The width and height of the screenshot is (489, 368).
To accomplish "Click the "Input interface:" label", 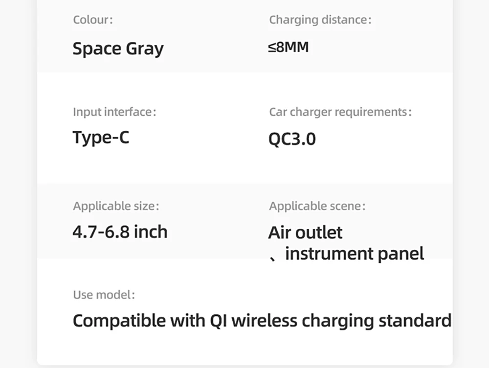I will coord(114,112).
